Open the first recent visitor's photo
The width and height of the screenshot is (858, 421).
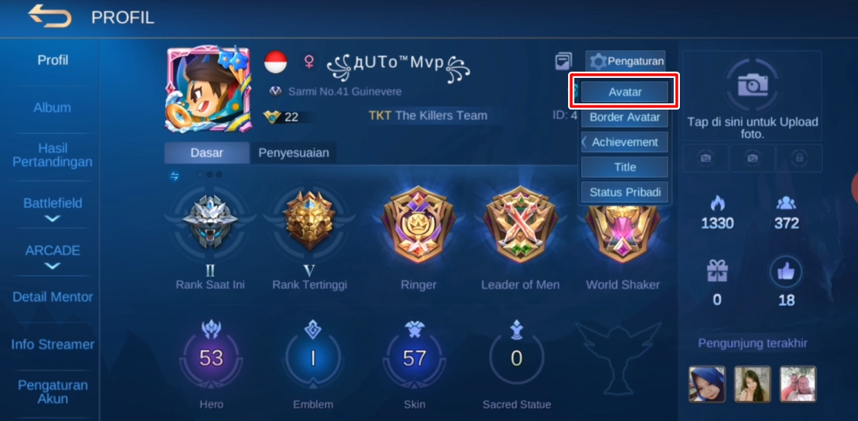coord(707,384)
